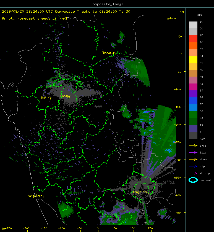Click the eb+bip legend label
The height and width of the screenshot is (232, 214).
[205, 173]
